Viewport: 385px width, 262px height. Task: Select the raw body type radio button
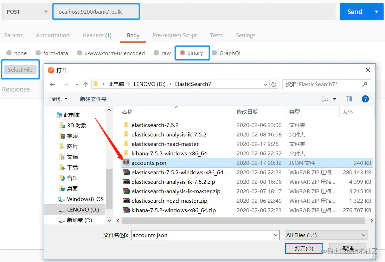pyautogui.click(x=156, y=53)
